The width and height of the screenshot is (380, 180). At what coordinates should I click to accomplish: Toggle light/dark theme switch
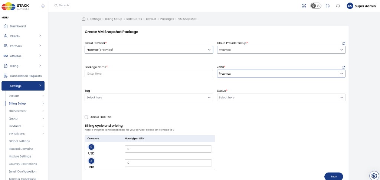[x=316, y=6]
